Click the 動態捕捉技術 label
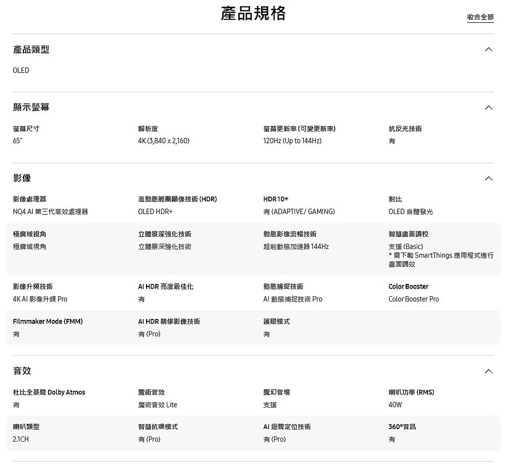This screenshot has height=466, width=507. [x=283, y=286]
